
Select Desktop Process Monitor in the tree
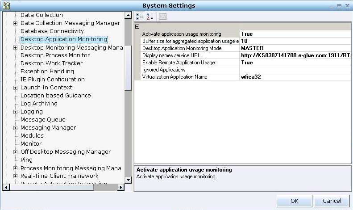(55, 55)
